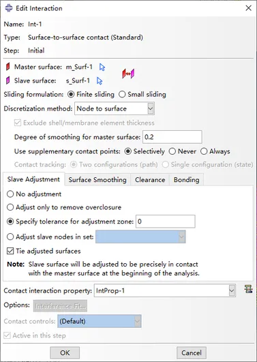The image size is (257, 362).
Task: Click the Abaqus icon in title bar
Action: point(9,8)
